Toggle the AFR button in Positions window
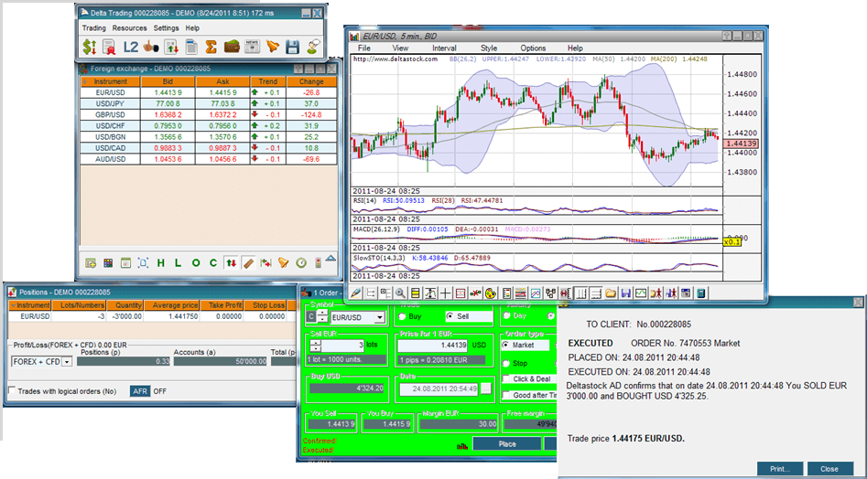This screenshot has width=867, height=479. 140,390
